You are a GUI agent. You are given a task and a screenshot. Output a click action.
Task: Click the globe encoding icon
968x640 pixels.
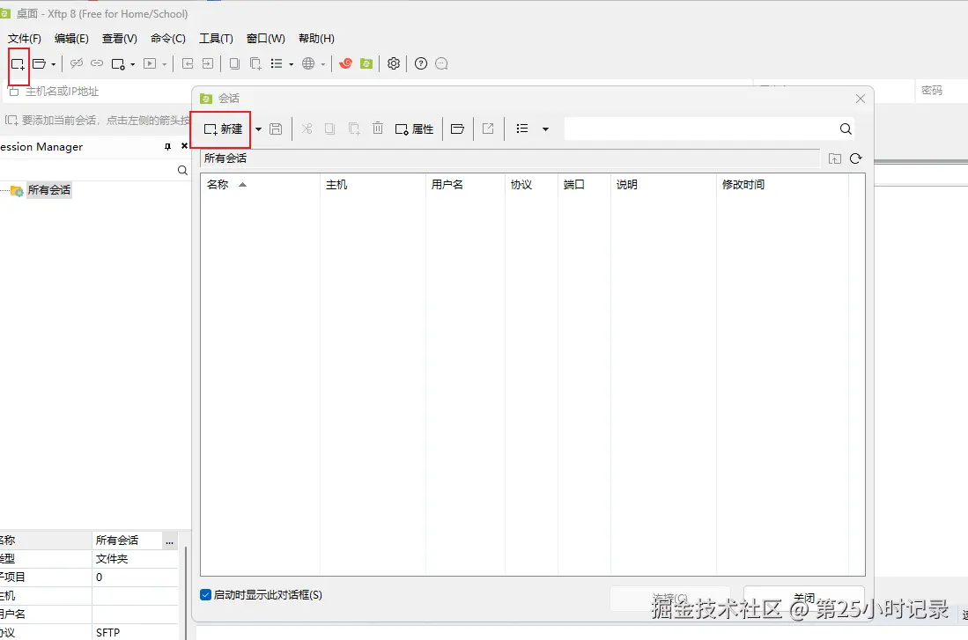pyautogui.click(x=308, y=63)
